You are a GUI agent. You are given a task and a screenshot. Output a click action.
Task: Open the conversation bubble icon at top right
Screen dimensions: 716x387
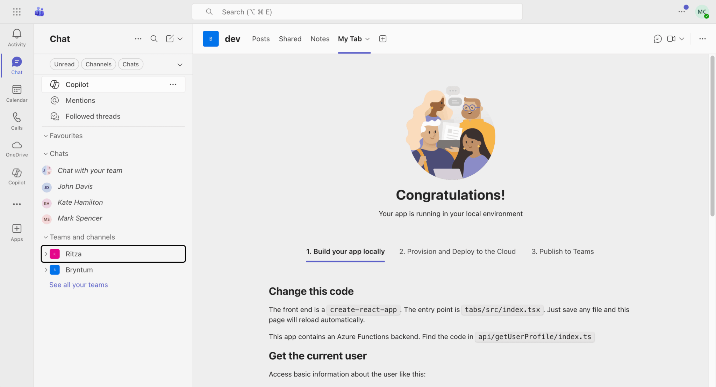click(657, 39)
